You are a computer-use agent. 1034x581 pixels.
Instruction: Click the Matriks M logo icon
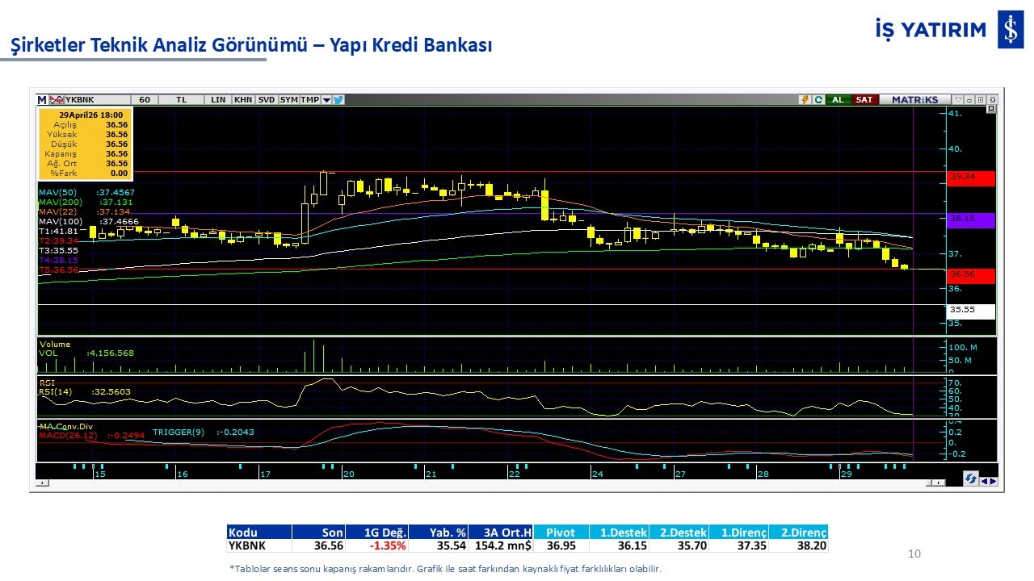pyautogui.click(x=42, y=100)
